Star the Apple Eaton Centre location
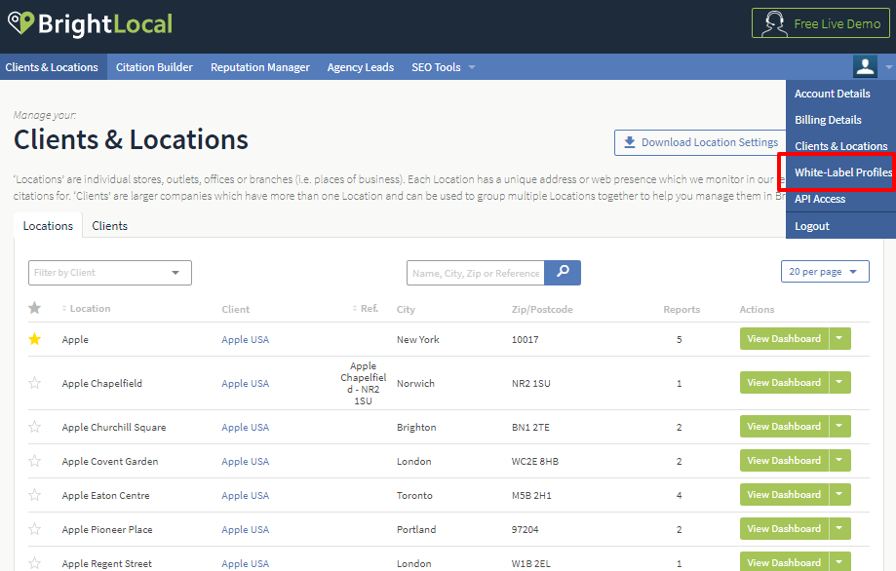The width and height of the screenshot is (896, 571). click(35, 495)
